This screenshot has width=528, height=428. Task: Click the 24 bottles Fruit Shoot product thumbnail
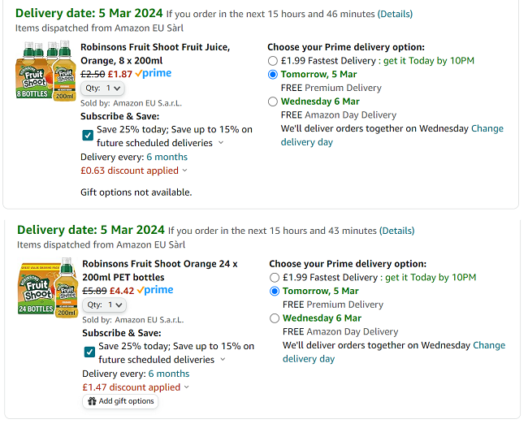coord(47,288)
